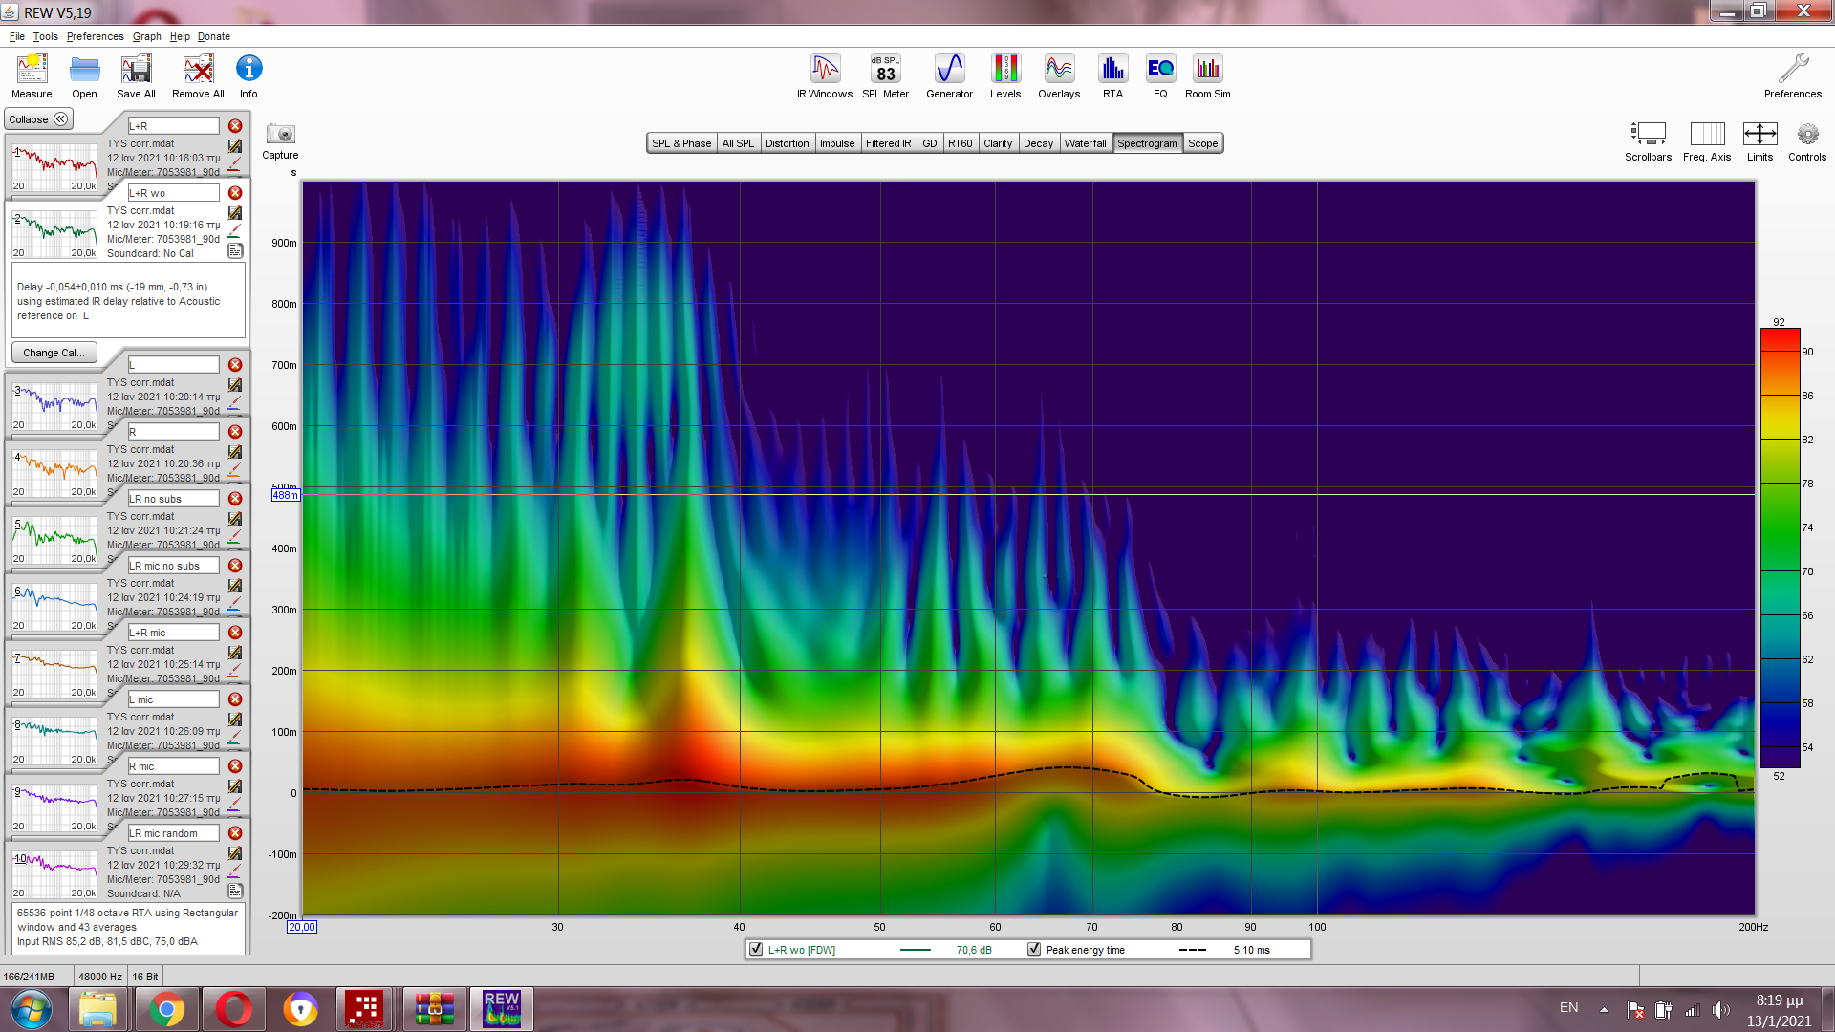
Task: Switch to Distortion tab
Action: tap(787, 143)
